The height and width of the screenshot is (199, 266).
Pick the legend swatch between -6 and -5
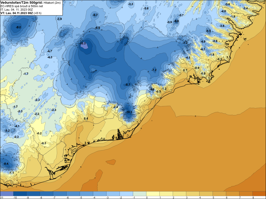click(x=73, y=194)
